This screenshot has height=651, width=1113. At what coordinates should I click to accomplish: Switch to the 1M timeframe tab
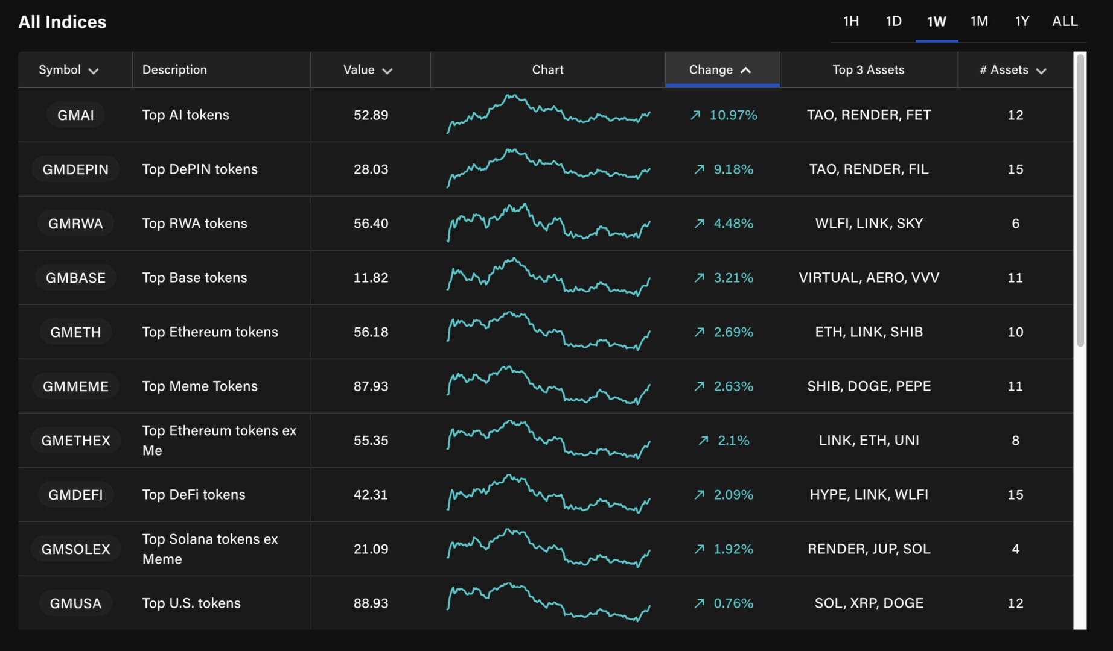point(979,22)
